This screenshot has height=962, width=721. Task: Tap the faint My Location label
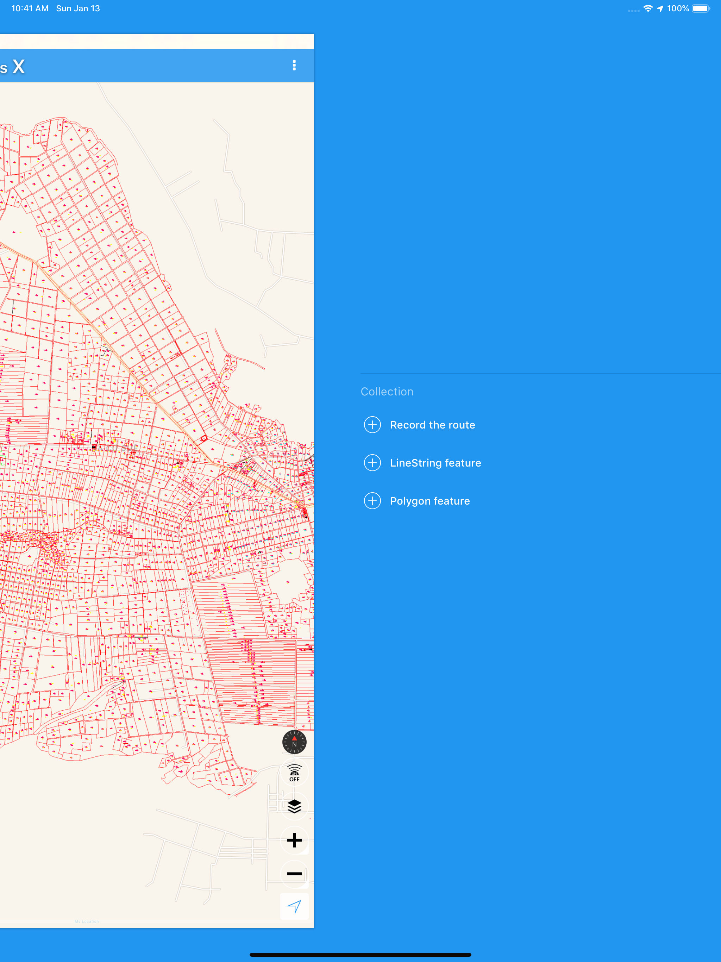(87, 922)
